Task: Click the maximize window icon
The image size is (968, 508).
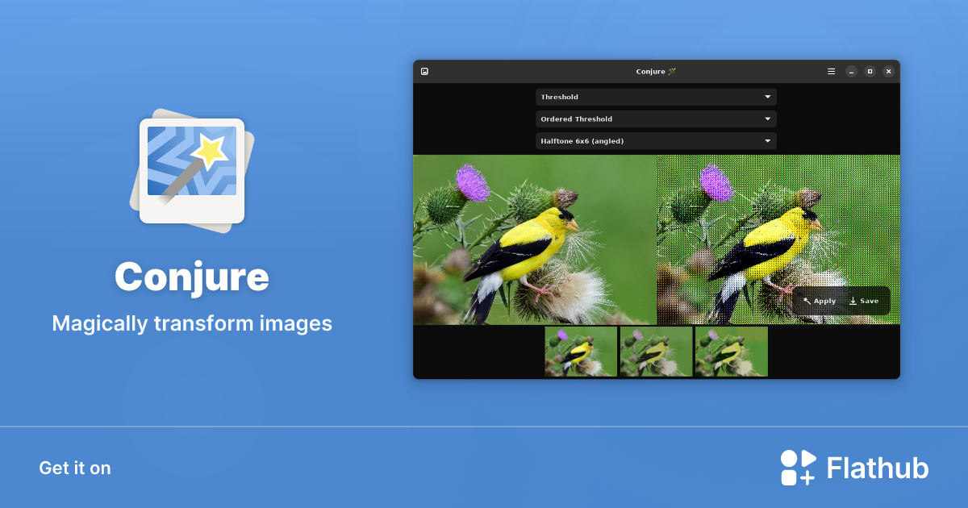Action: tap(870, 71)
